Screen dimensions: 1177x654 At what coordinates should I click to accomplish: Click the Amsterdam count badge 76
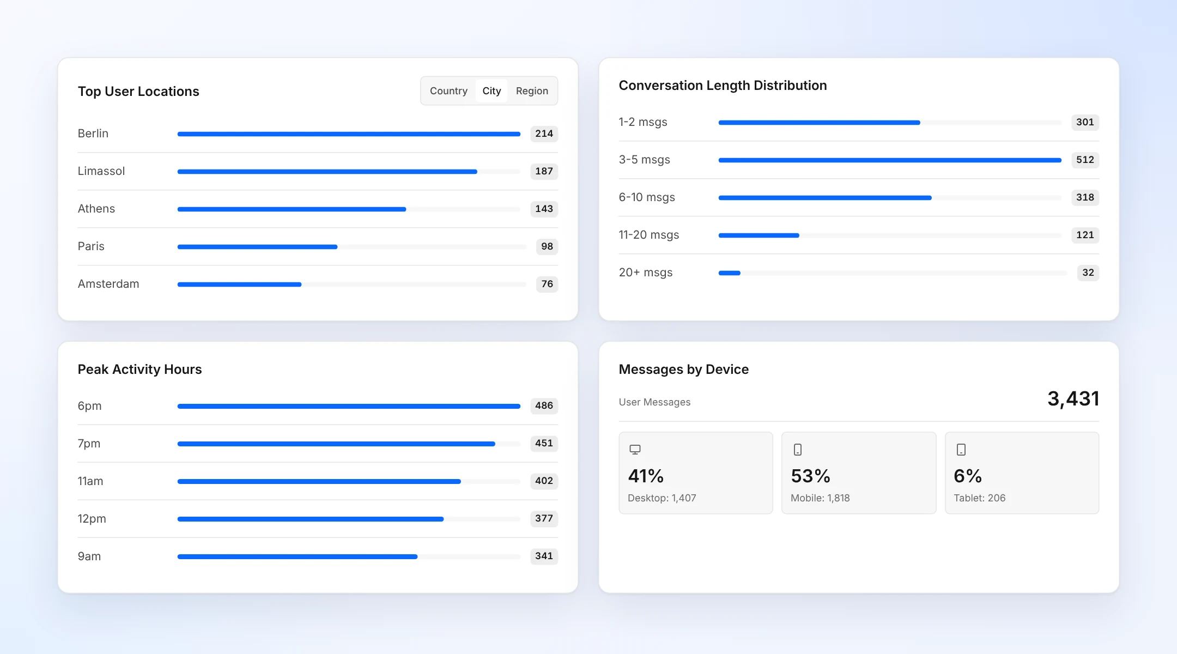click(547, 284)
